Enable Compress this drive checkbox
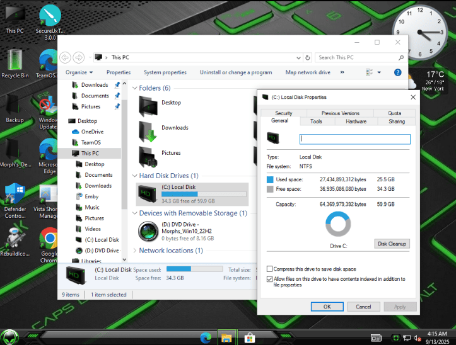This screenshot has width=456, height=345. click(x=270, y=269)
